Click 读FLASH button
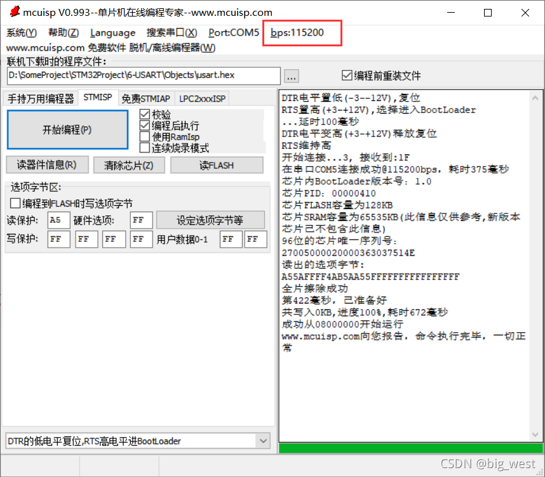545x477 pixels. pos(217,165)
